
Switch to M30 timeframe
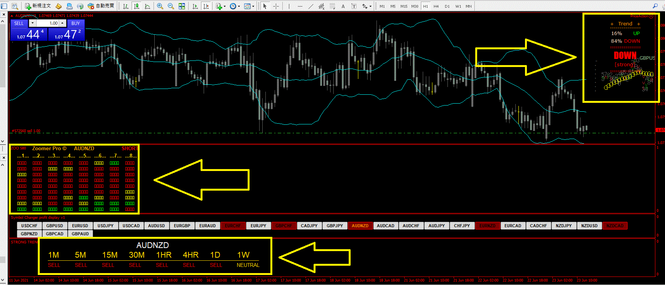pos(415,6)
